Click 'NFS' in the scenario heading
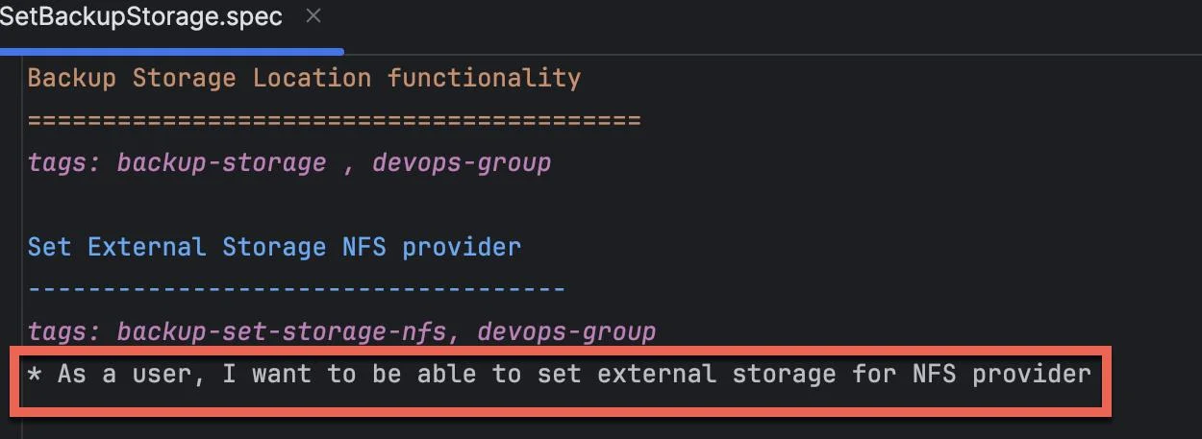 (x=364, y=247)
